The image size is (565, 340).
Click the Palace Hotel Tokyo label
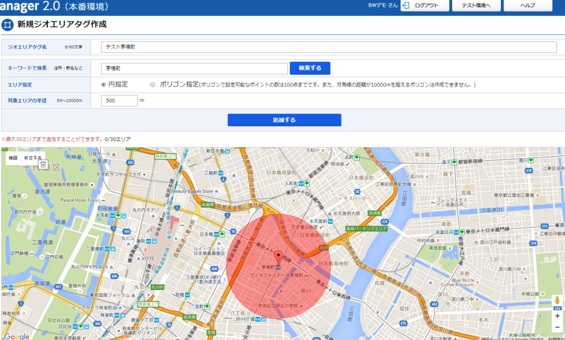pos(80,200)
